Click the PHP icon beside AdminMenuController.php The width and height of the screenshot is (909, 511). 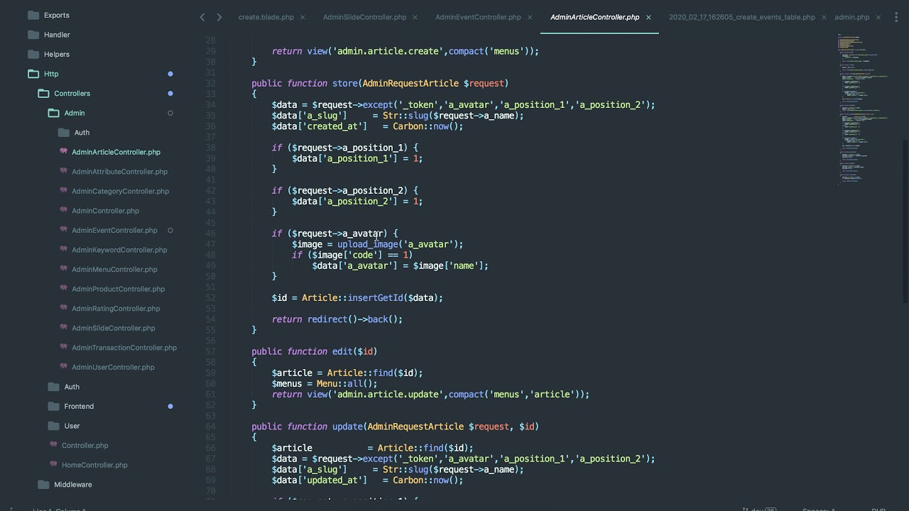coord(64,269)
